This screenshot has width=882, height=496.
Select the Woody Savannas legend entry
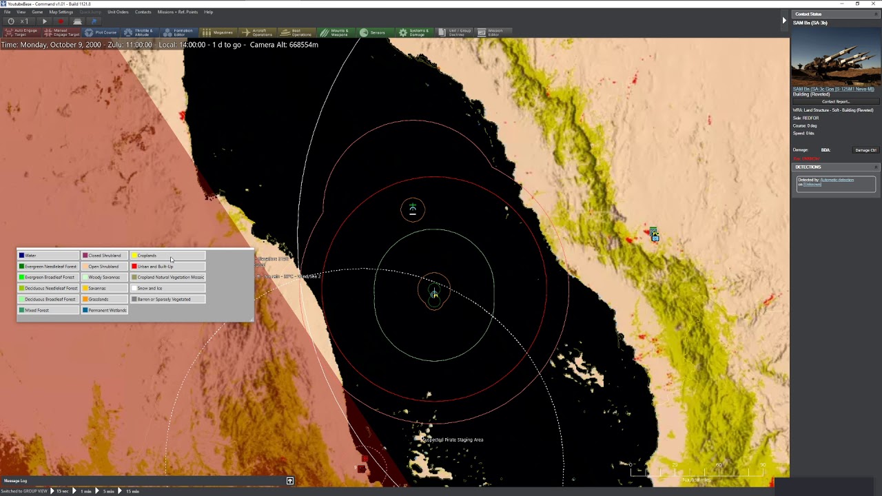tap(105, 278)
